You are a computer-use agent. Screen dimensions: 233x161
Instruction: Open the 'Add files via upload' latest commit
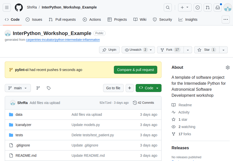point(45,103)
